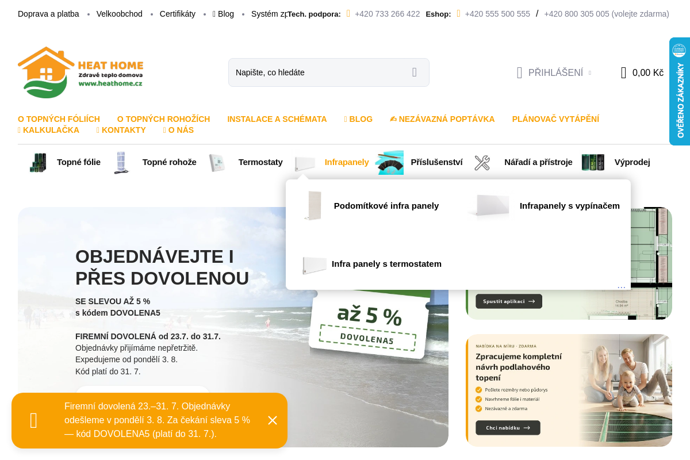Screen dimensions: 690x460
Task: Click the Topné rohože category image
Action: coord(121,162)
